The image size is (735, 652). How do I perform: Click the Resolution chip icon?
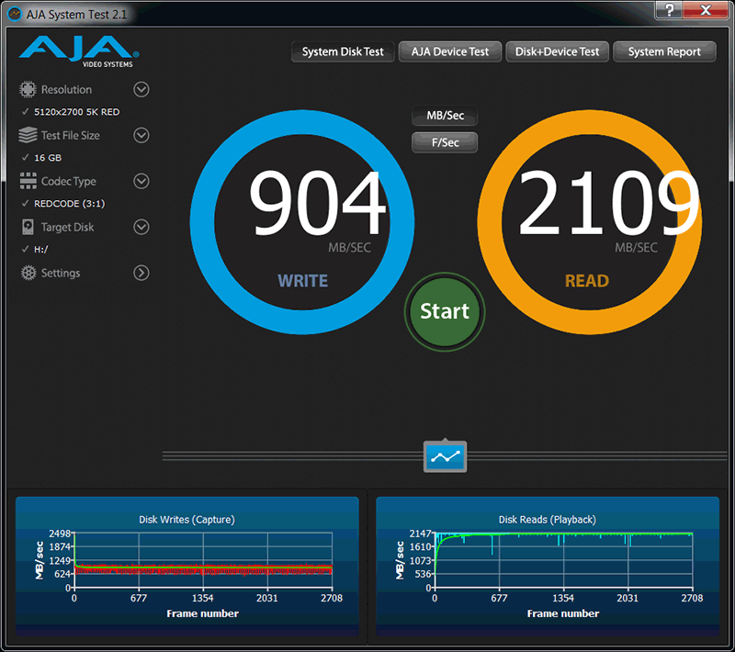(28, 90)
